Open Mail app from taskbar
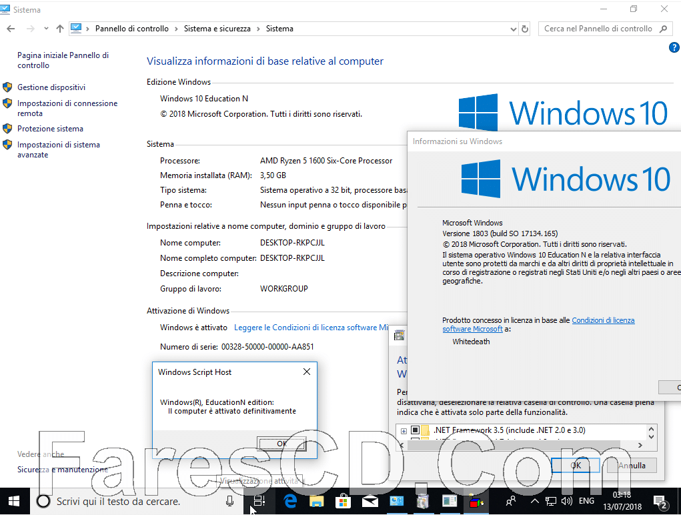Viewport: 681px width, 515px height. click(370, 502)
